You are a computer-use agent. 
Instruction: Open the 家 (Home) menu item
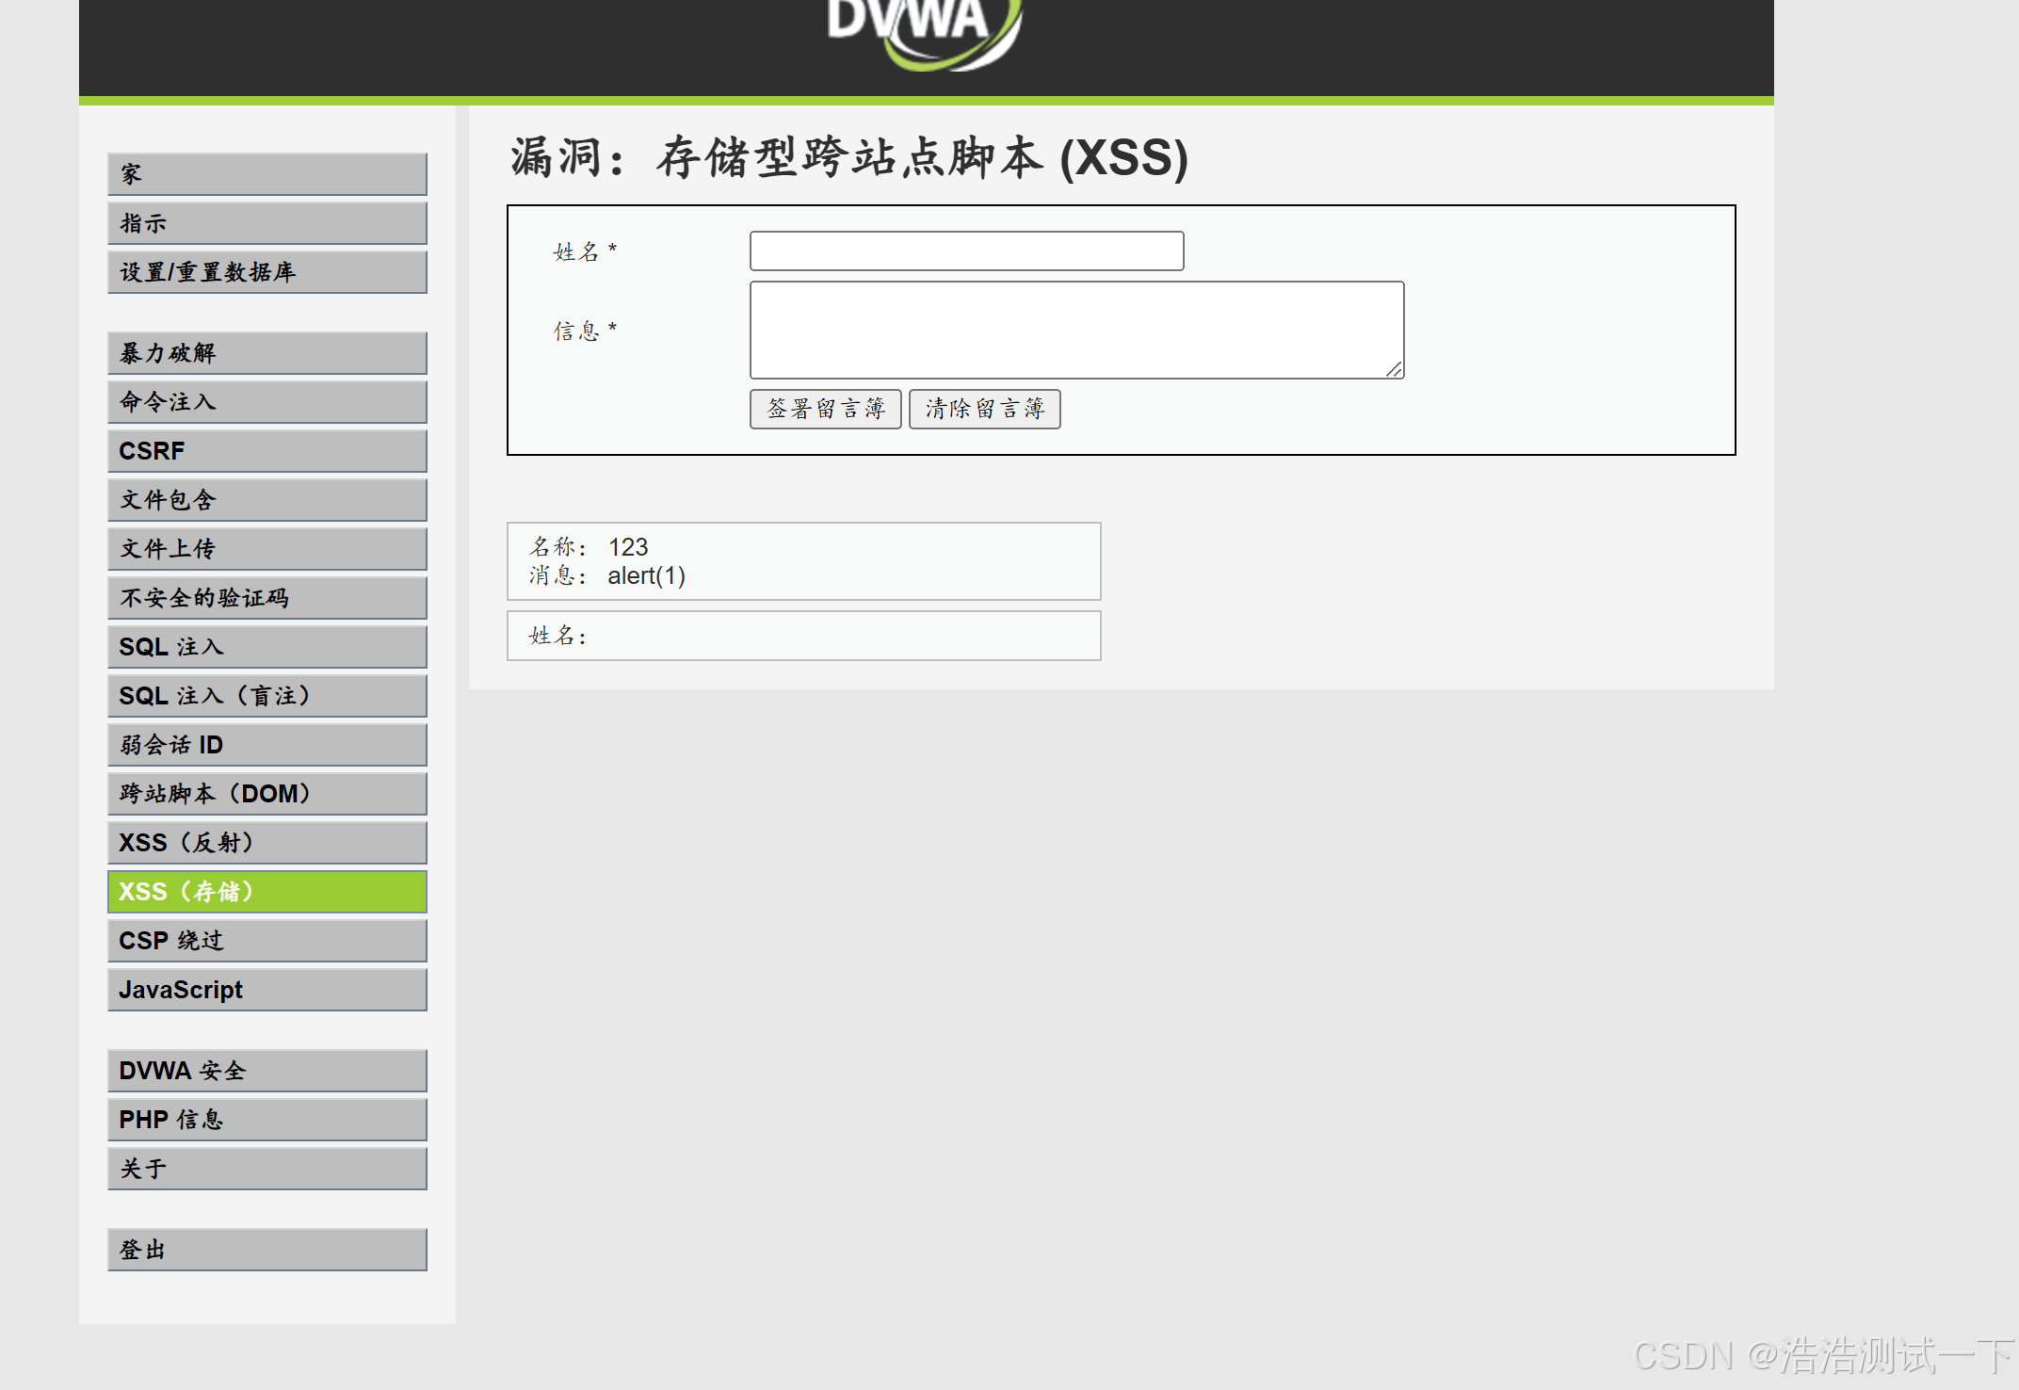267,174
